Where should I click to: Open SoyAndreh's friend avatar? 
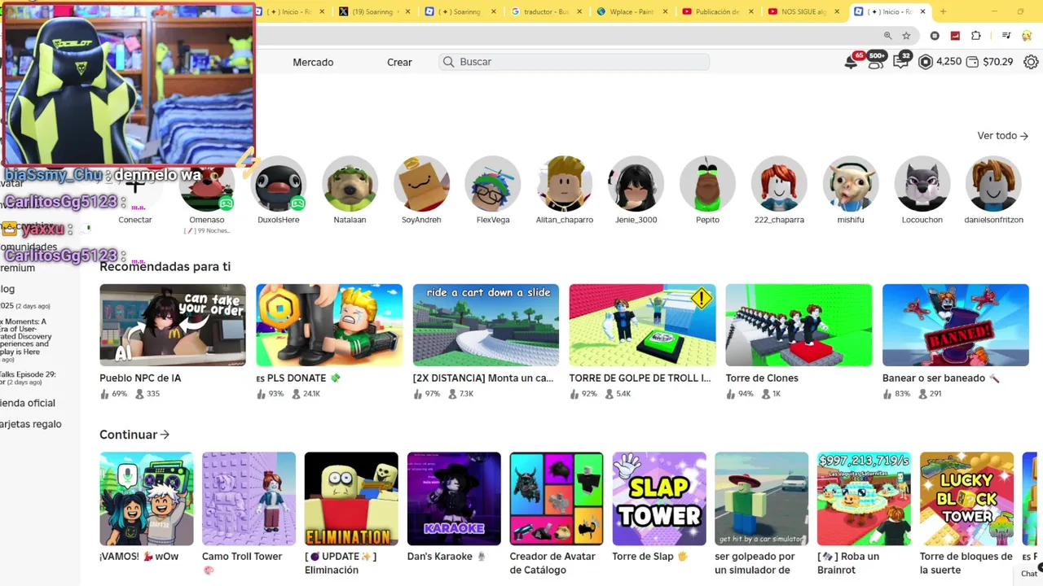[x=421, y=185]
